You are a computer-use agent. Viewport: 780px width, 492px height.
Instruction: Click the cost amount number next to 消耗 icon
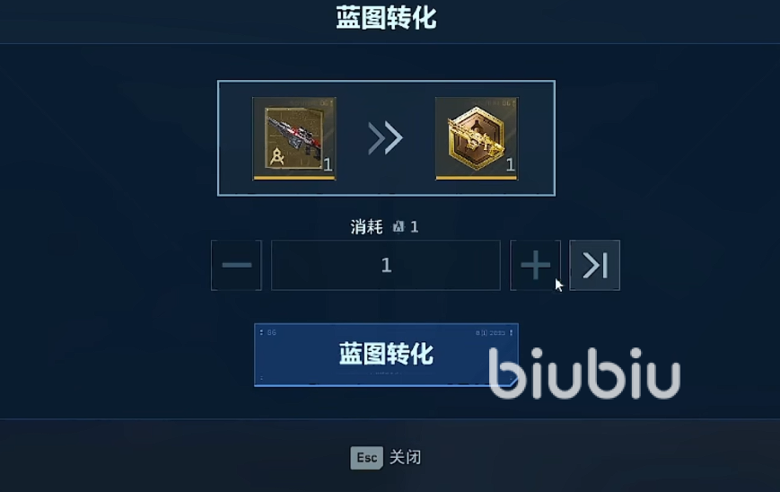click(415, 227)
